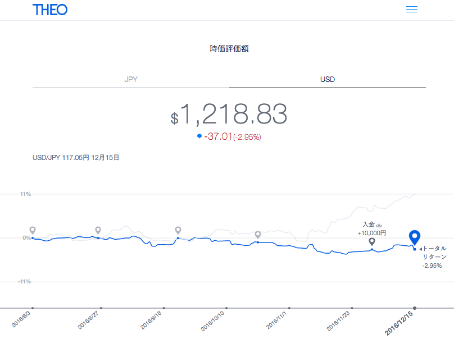
Task: Switch to the JPY tab
Action: point(131,80)
